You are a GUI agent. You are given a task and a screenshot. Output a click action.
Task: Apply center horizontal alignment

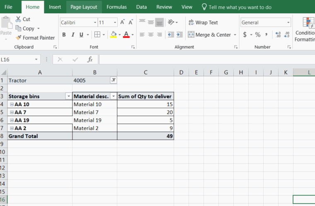(x=151, y=35)
